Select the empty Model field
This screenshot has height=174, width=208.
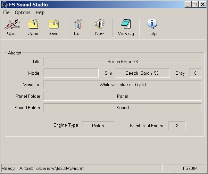point(71,73)
